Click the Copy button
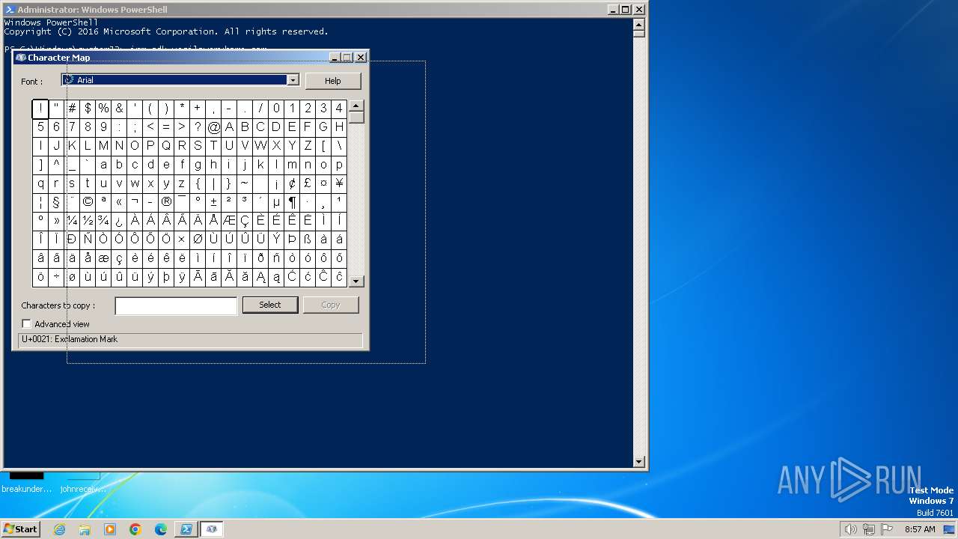The height and width of the screenshot is (539, 958). pyautogui.click(x=331, y=305)
